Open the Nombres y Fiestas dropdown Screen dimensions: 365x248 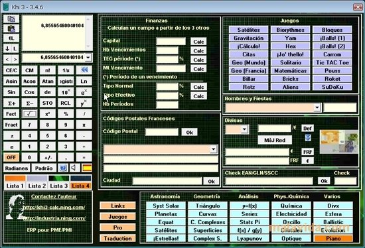click(x=317, y=107)
